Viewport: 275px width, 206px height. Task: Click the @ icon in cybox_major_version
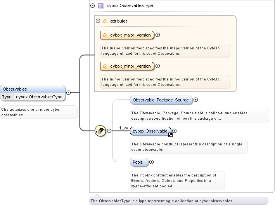[x=105, y=35]
